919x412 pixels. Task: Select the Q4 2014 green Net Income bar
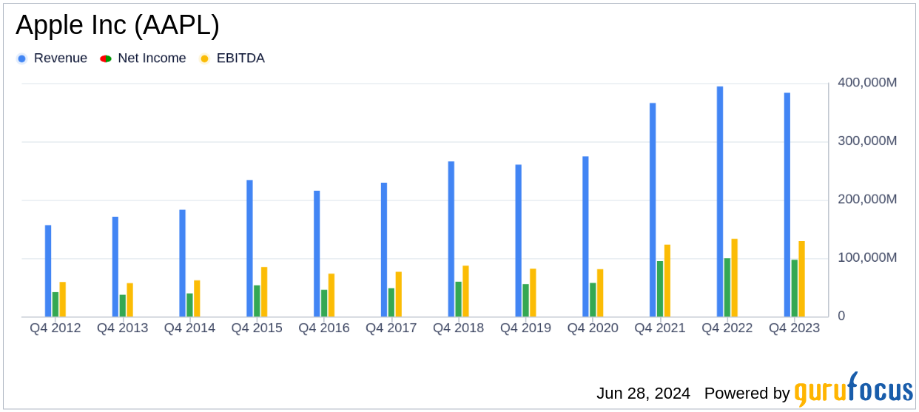click(190, 305)
